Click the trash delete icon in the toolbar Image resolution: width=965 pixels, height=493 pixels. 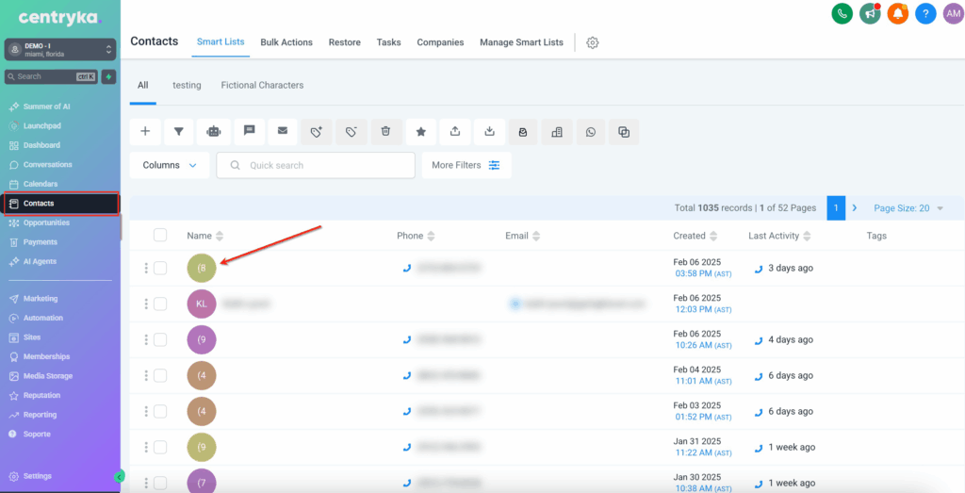click(385, 132)
